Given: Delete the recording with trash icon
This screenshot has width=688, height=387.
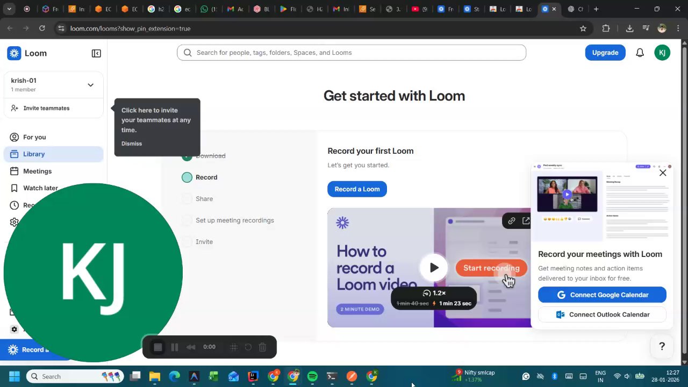Looking at the screenshot, I should [x=262, y=347].
